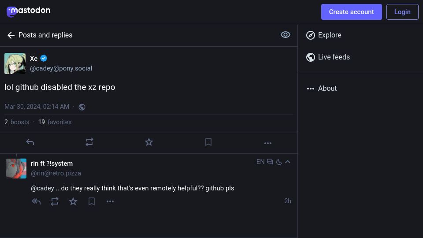
Task: Open more options on rin's reply
Action: coord(110,201)
